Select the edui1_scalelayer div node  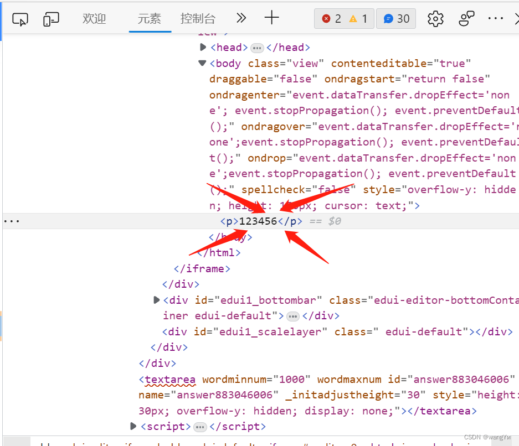click(337, 331)
